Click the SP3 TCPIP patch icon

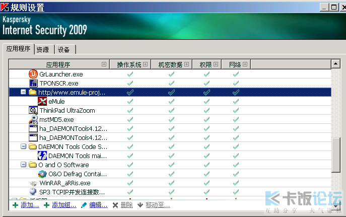point(33,191)
